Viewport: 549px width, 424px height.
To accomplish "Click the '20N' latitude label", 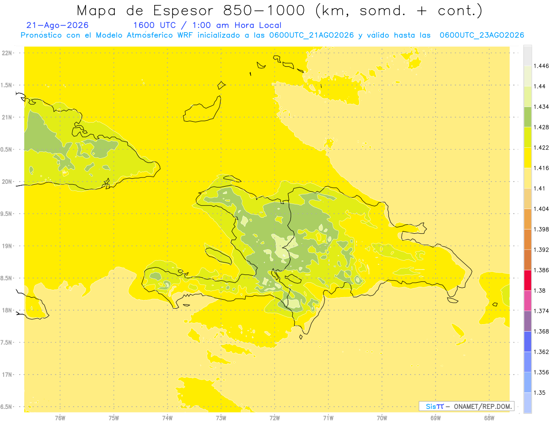I will (7, 182).
